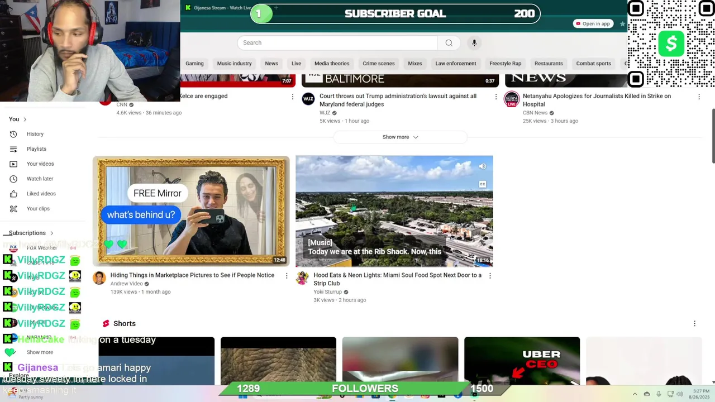Select the Freestyle Rap chip

click(x=506, y=64)
